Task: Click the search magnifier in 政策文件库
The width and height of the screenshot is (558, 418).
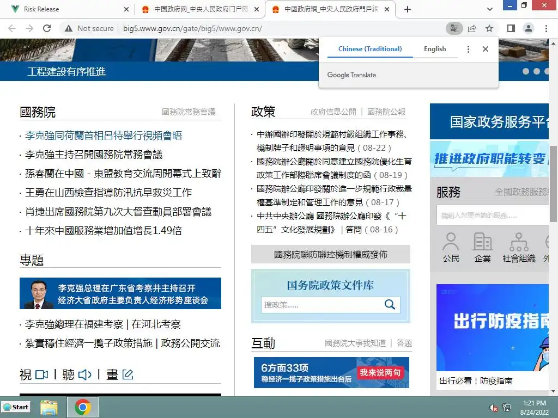Action: (390, 305)
